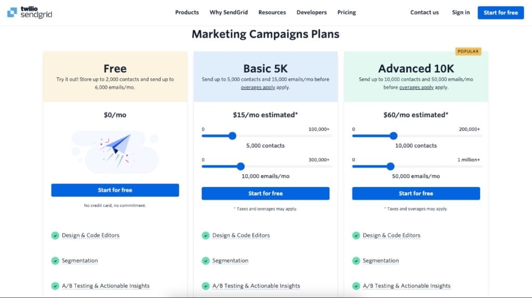The height and width of the screenshot is (298, 532).
Task: Click the 10,000 contacts value
Action: (x=416, y=146)
